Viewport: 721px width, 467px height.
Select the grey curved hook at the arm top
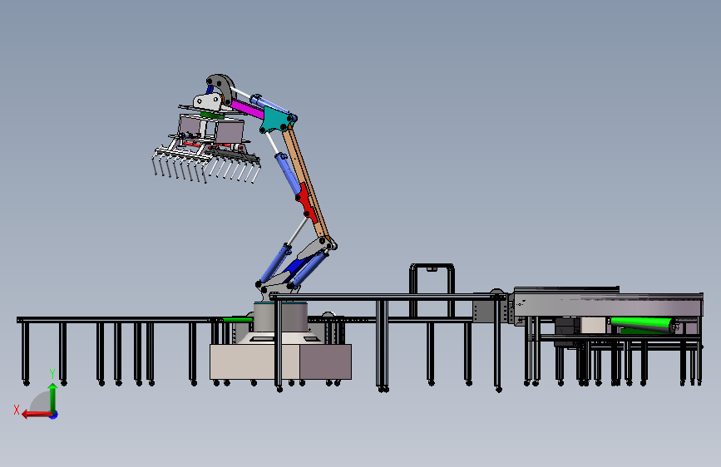tap(221, 88)
